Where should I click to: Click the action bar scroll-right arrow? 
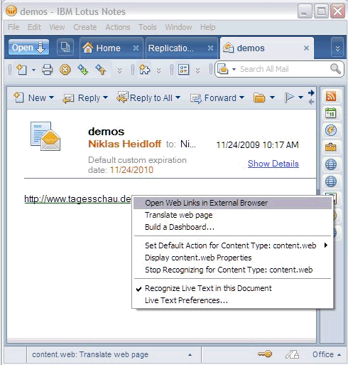(x=311, y=92)
